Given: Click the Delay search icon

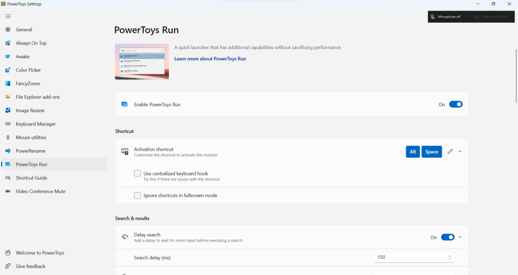Looking at the screenshot, I should 124,237.
